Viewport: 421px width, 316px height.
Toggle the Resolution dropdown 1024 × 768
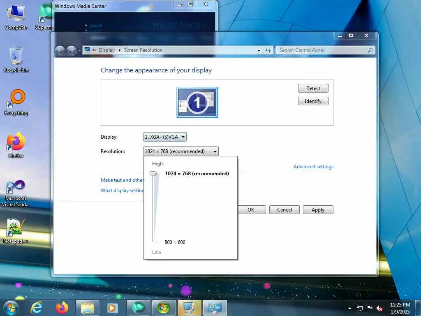tap(181, 151)
